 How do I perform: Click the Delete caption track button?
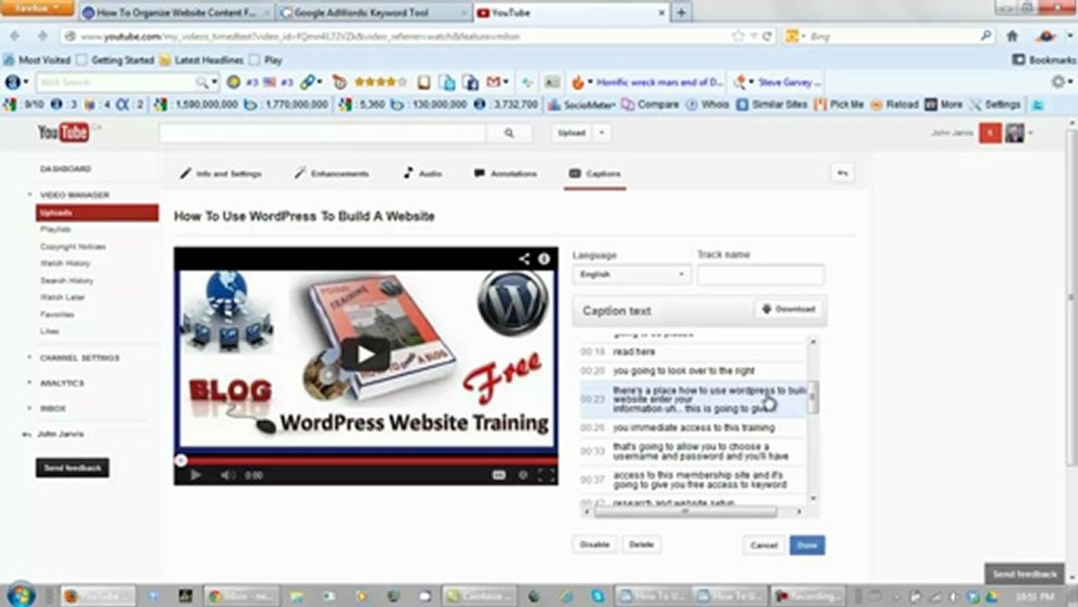point(641,545)
